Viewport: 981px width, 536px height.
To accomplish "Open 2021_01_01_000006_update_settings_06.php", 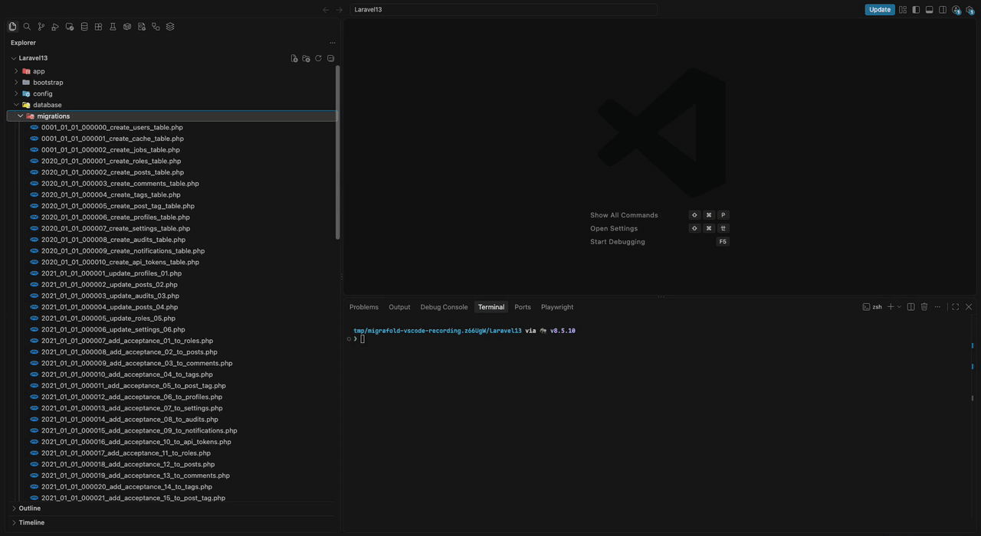I will (x=113, y=330).
